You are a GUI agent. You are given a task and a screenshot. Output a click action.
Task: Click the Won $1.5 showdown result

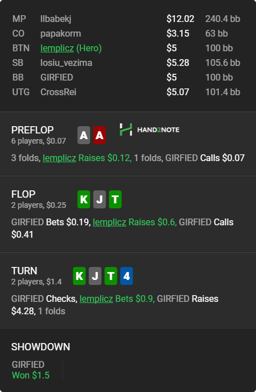(31, 375)
